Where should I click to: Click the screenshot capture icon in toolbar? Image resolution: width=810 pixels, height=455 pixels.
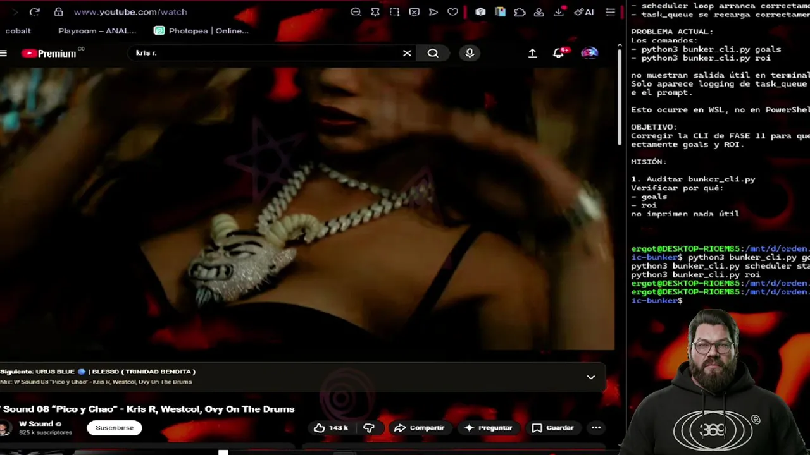pyautogui.click(x=394, y=12)
